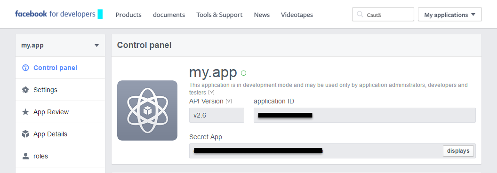Click the gear icon next to Settings
Viewport: 497px width, 173px height.
25,90
